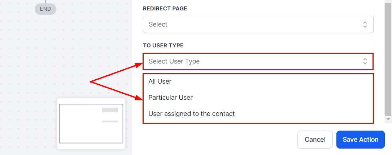Screen dimensions: 392x155
Task: Click the Redirect Page up-down chevron icon
Action: point(365,24)
